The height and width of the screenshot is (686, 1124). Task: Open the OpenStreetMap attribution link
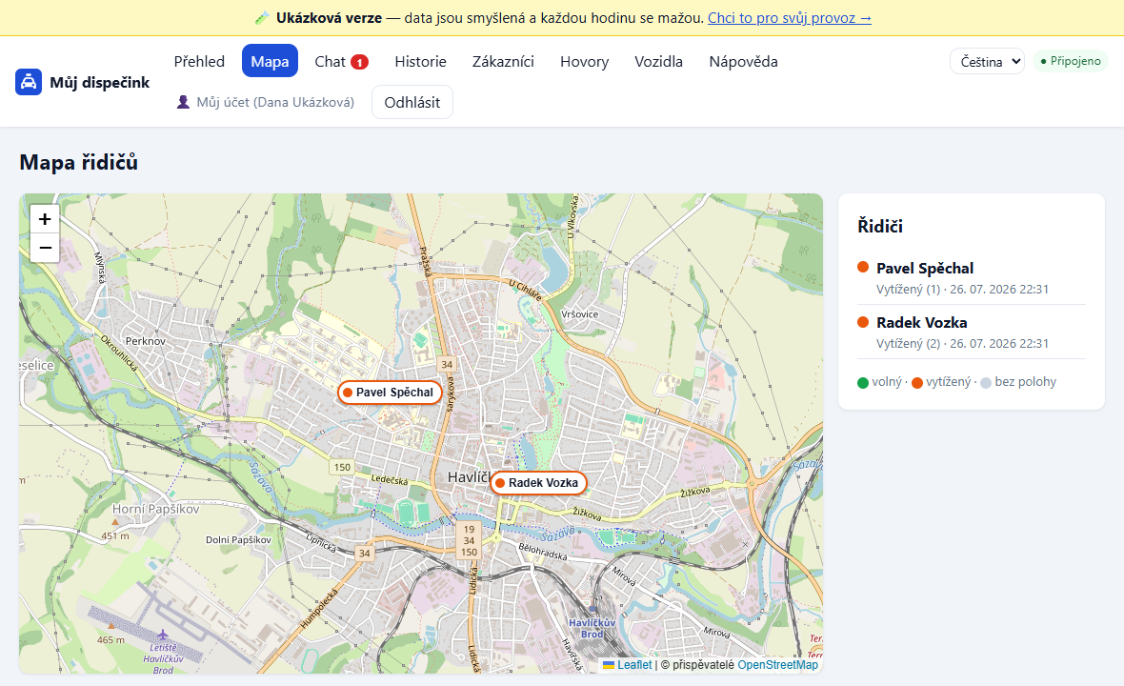[777, 664]
